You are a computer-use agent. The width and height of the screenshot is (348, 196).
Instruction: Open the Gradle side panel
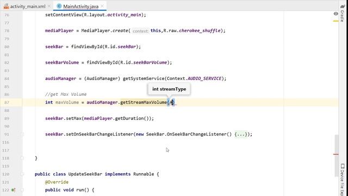pyautogui.click(x=343, y=13)
